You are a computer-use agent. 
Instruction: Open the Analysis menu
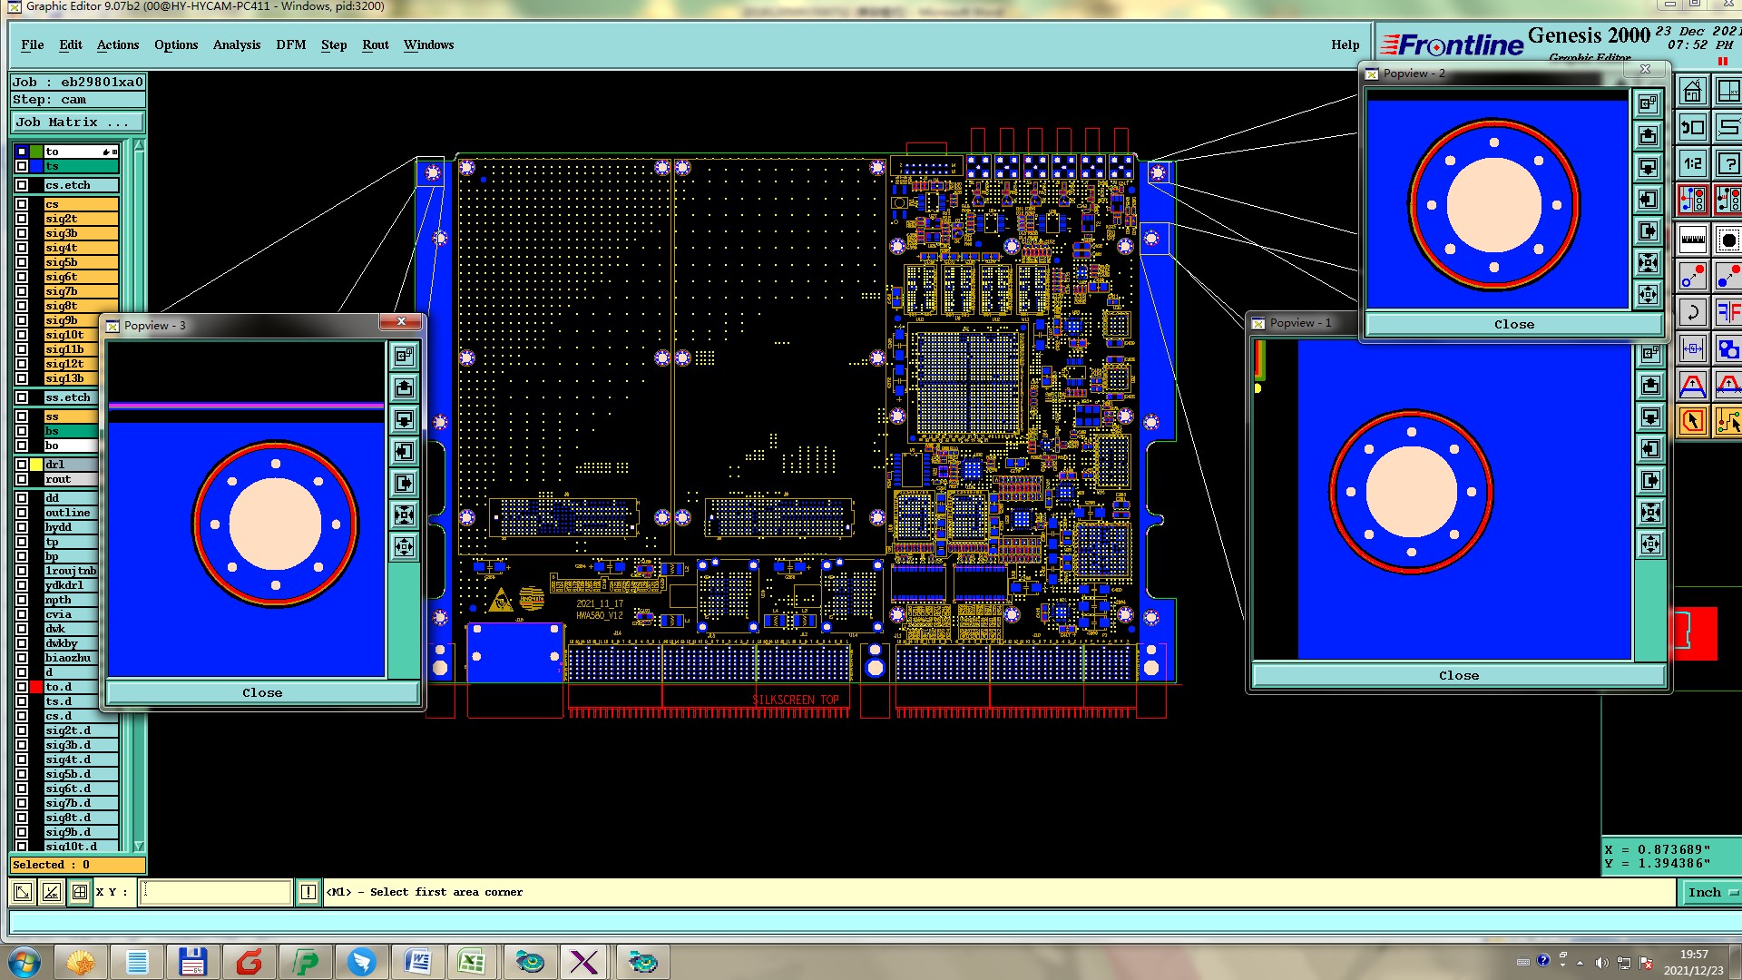pyautogui.click(x=236, y=44)
